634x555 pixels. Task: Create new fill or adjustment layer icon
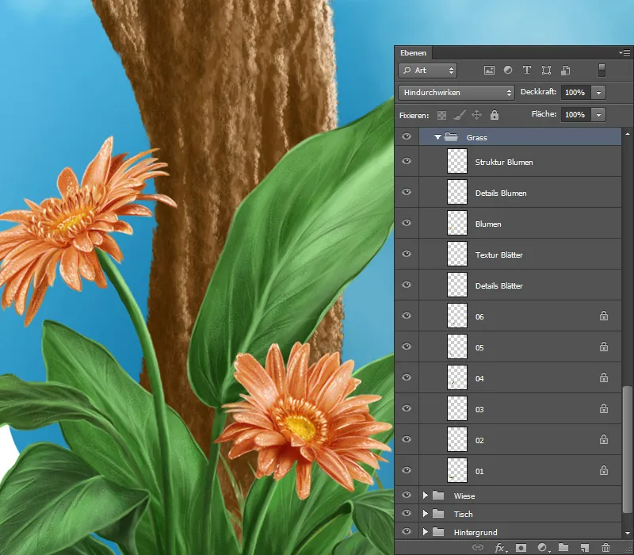pyautogui.click(x=542, y=547)
